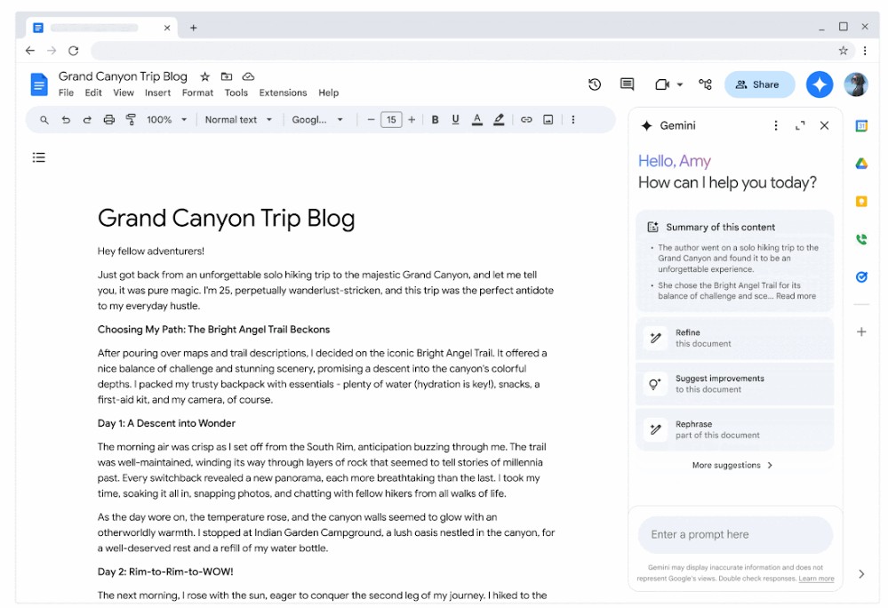Expand the Gemini panel

tap(800, 125)
